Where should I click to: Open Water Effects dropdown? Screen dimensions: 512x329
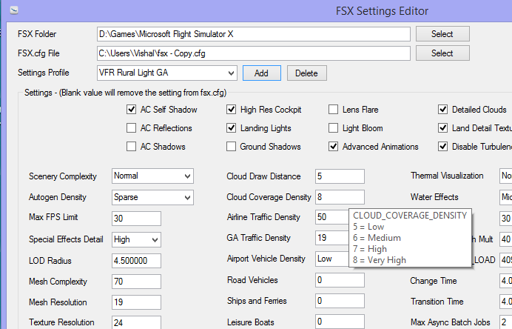click(505, 197)
